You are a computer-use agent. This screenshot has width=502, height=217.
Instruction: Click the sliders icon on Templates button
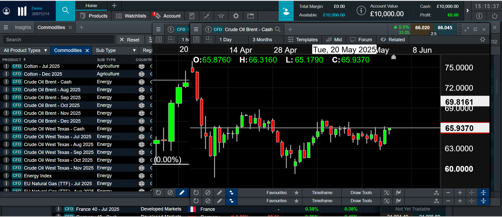pos(290,39)
